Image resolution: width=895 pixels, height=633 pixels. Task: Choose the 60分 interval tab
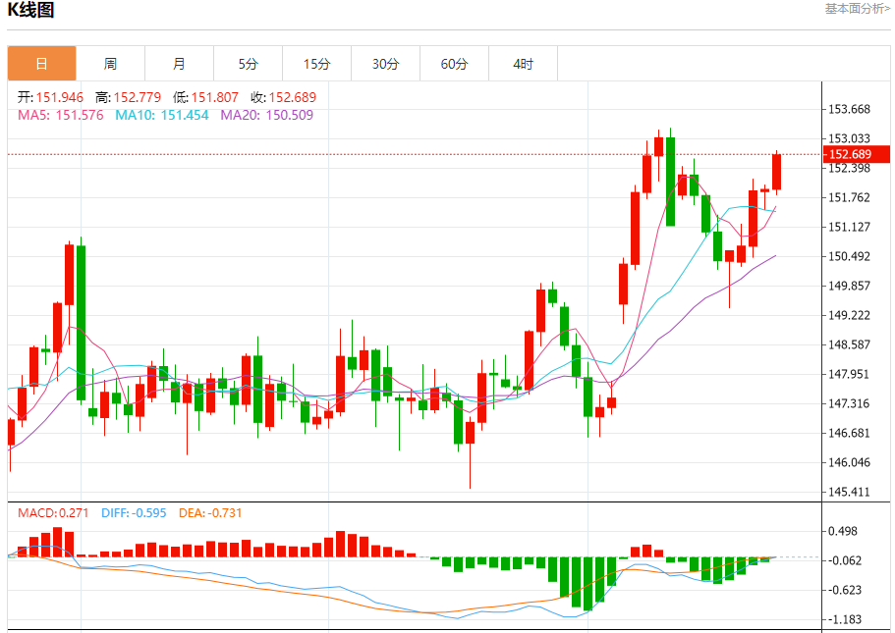454,64
